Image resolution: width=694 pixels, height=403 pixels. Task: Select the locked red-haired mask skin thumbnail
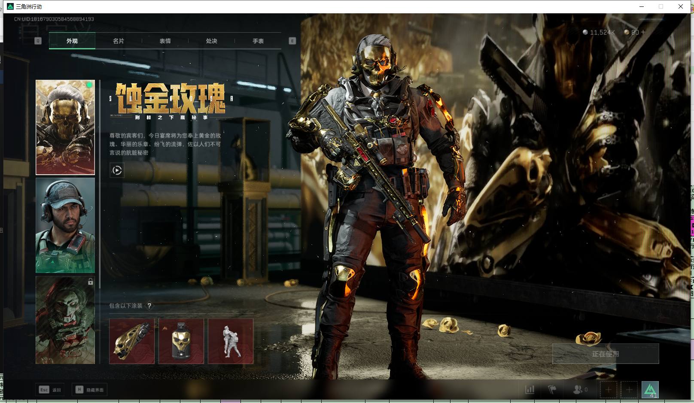65,320
